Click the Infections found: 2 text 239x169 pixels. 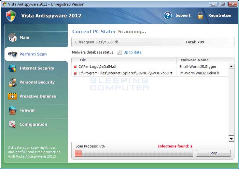point(175,146)
